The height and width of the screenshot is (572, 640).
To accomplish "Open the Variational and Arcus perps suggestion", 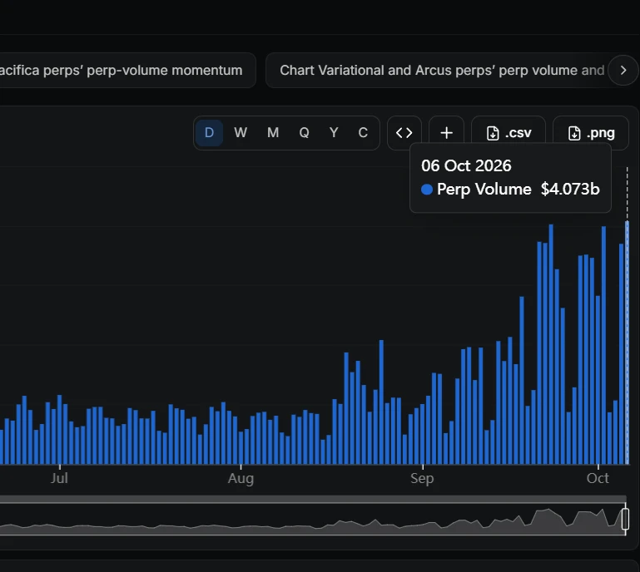I will pyautogui.click(x=443, y=70).
